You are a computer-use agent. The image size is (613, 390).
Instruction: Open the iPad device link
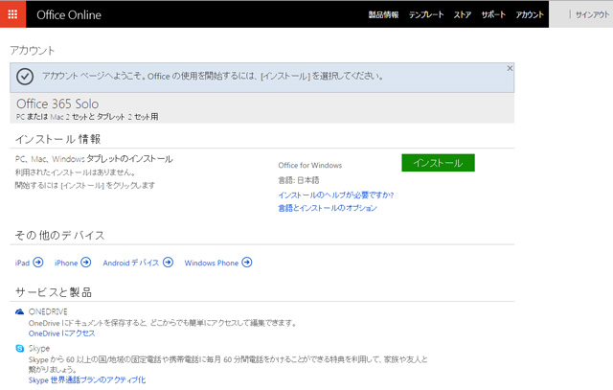pyautogui.click(x=22, y=263)
